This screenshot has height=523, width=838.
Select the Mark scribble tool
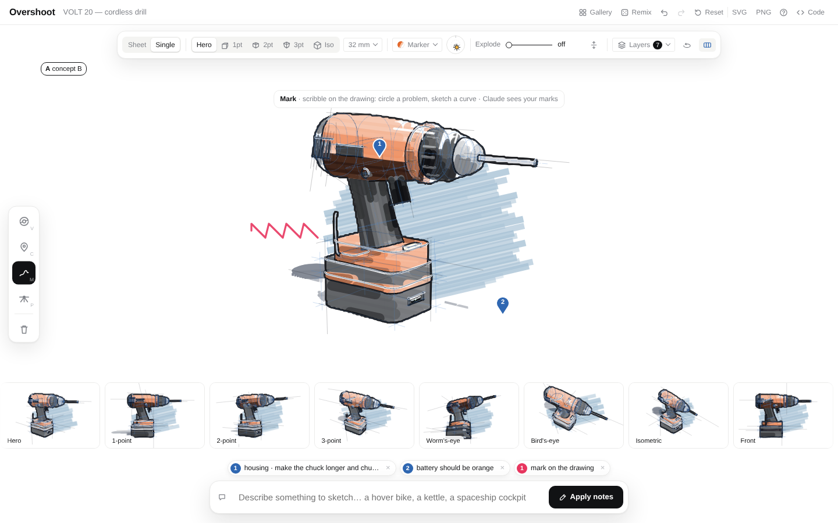(24, 273)
